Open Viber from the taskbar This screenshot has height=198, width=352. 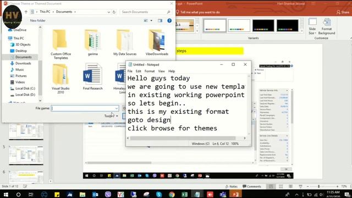coord(108,194)
